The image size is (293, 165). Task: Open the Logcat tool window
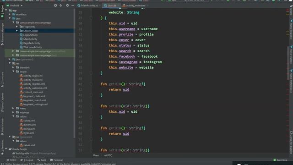(27, 160)
